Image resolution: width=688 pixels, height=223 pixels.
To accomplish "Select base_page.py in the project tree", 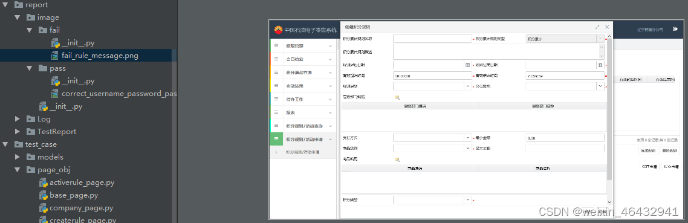I will click(74, 195).
